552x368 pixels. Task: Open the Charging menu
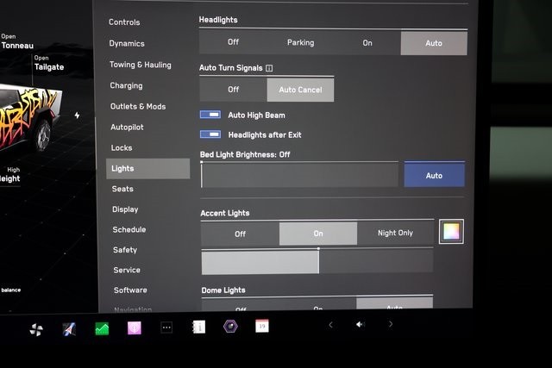[127, 85]
